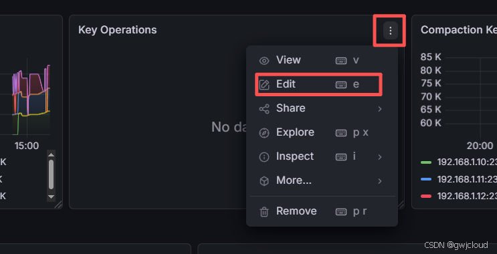
Task: Click the pencil Edit icon
Action: 264,85
